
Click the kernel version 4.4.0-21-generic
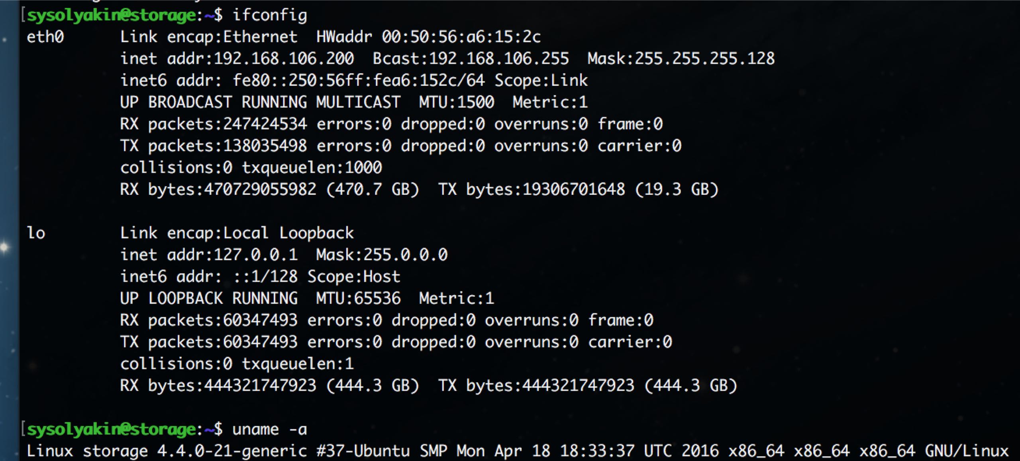coord(232,451)
